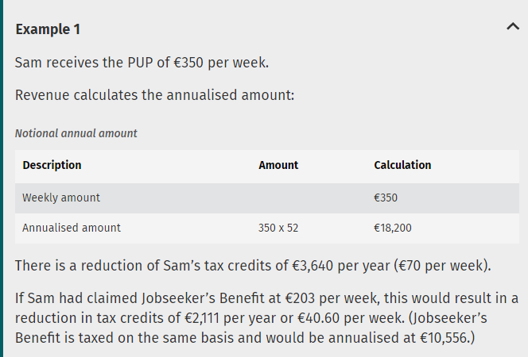Click the Revenue calculates annualised amount line
This screenshot has height=357, width=528.
click(154, 94)
